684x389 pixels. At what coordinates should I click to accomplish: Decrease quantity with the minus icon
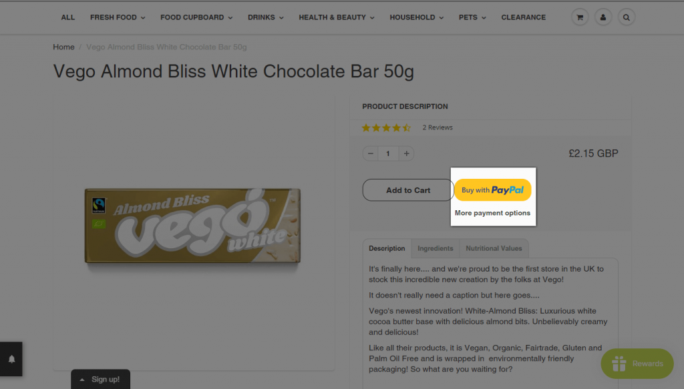pos(371,154)
